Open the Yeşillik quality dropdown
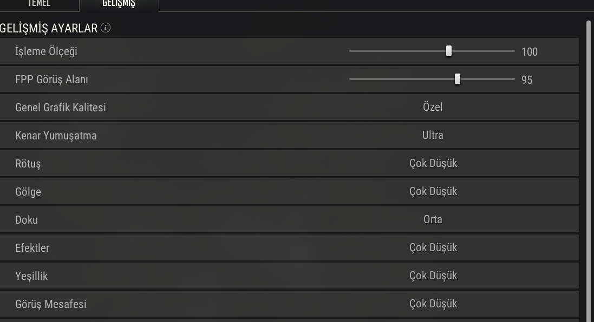Image resolution: width=594 pixels, height=322 pixels. tap(433, 276)
